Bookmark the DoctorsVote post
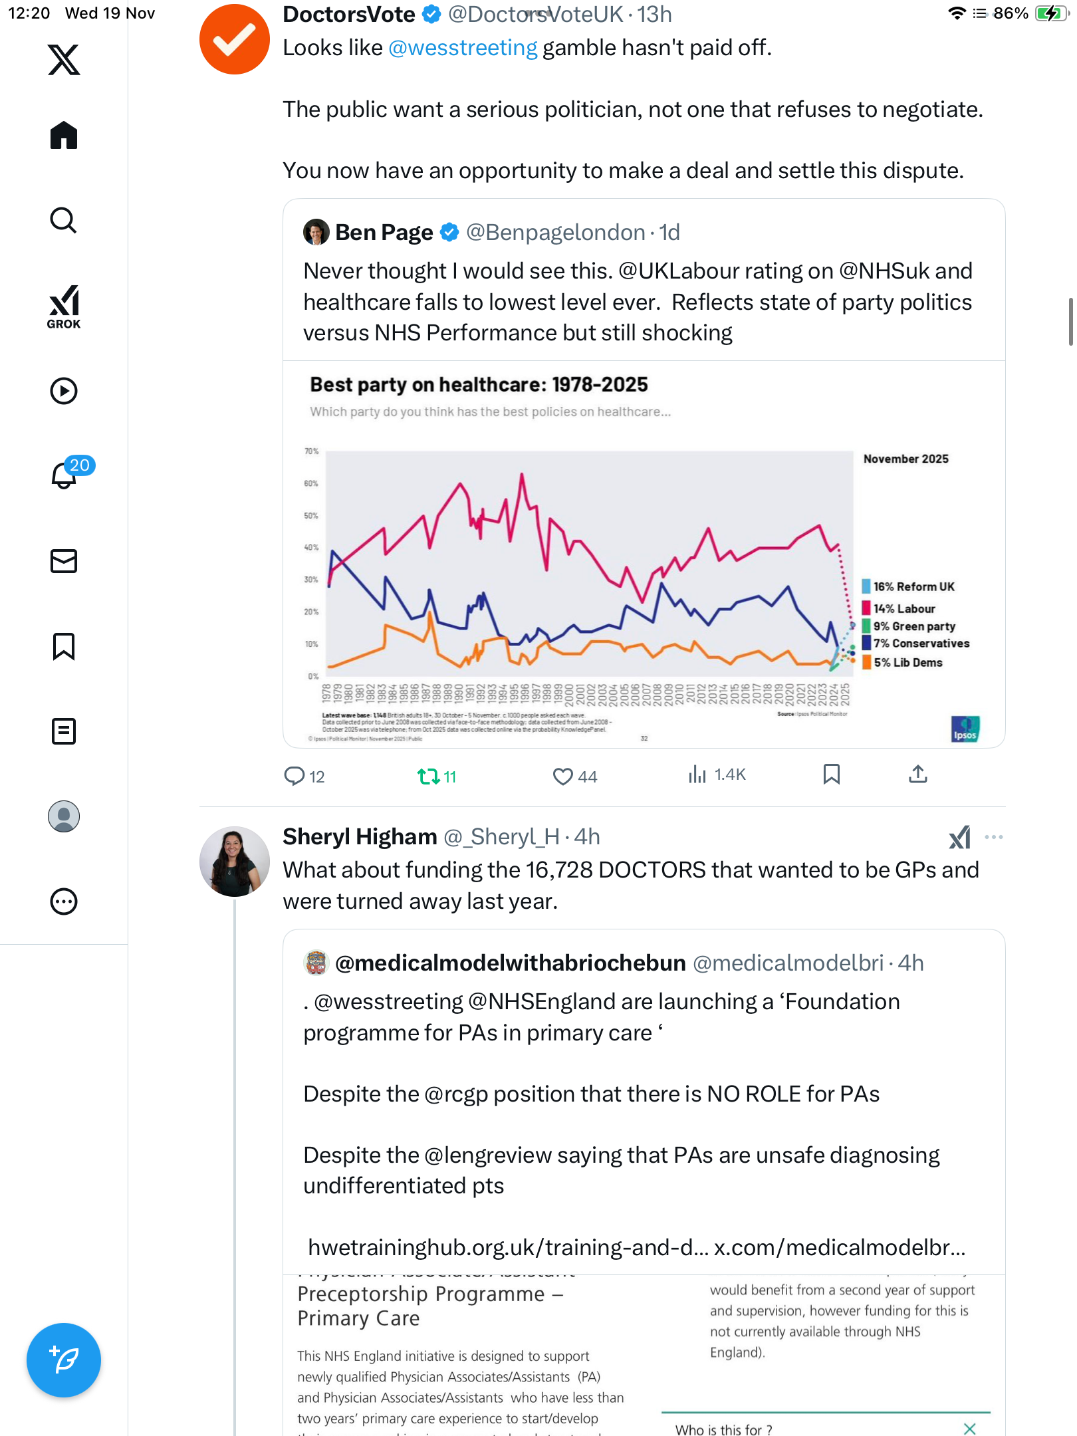Viewport: 1077px width, 1436px height. tap(831, 775)
